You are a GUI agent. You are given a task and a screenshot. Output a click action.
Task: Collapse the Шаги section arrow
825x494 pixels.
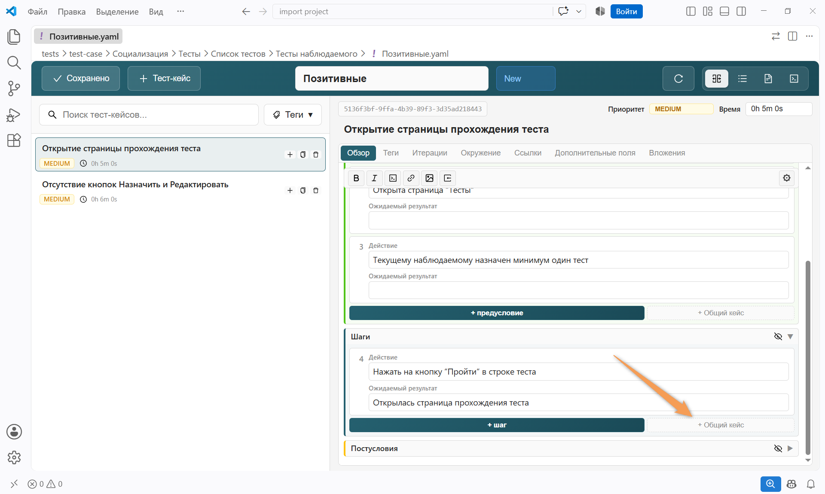790,336
